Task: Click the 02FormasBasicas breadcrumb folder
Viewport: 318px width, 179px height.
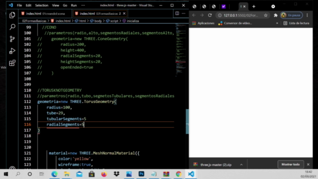Action: tap(34, 21)
